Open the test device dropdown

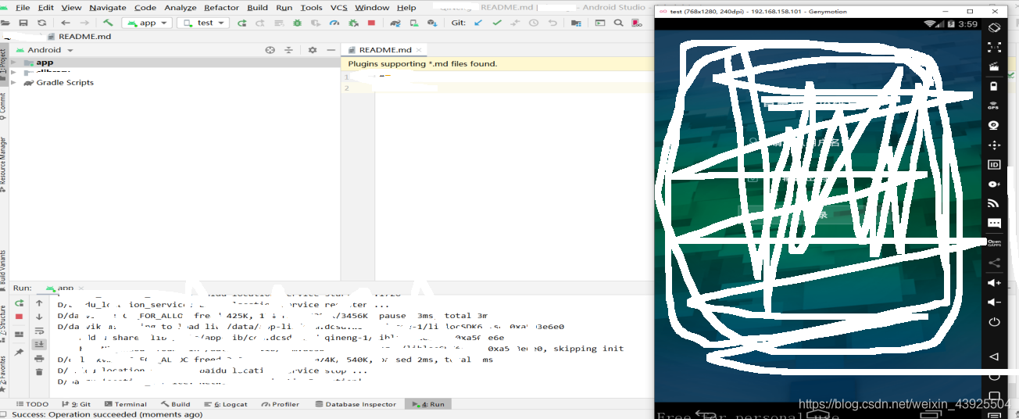pos(203,23)
